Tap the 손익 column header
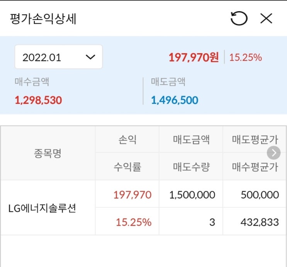 tap(127, 140)
